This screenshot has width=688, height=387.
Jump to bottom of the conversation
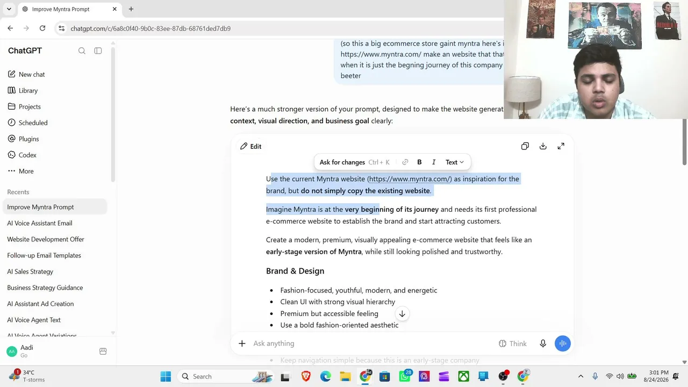click(x=402, y=314)
